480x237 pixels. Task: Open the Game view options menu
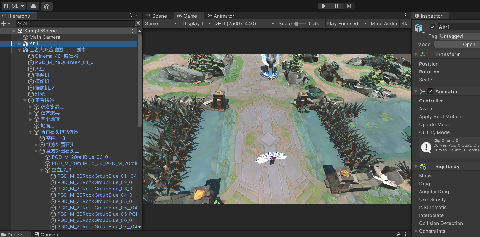click(x=406, y=16)
